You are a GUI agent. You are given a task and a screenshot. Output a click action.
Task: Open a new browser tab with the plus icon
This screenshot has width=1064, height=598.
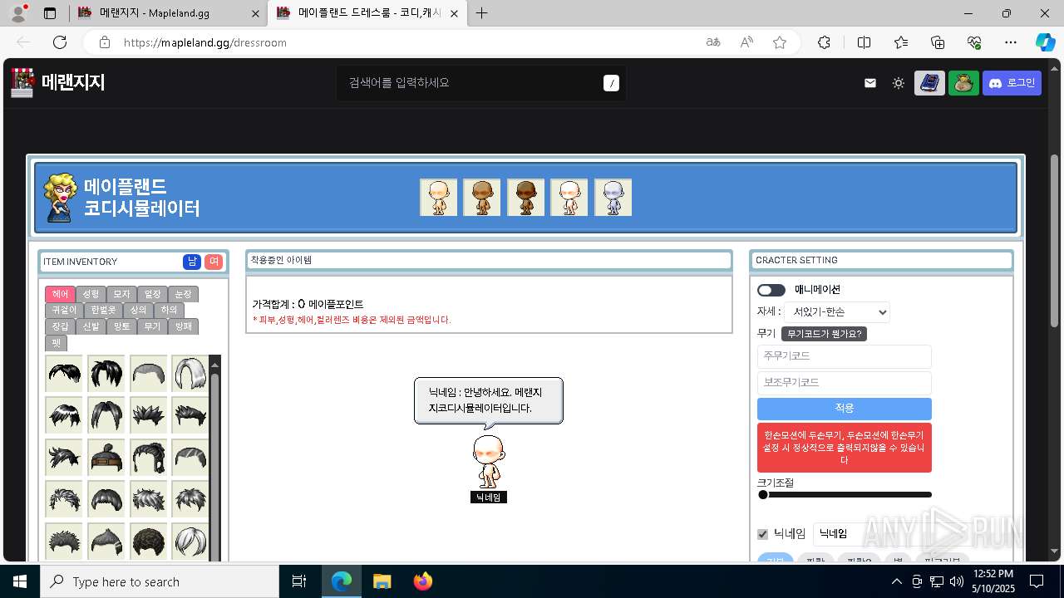tap(481, 13)
